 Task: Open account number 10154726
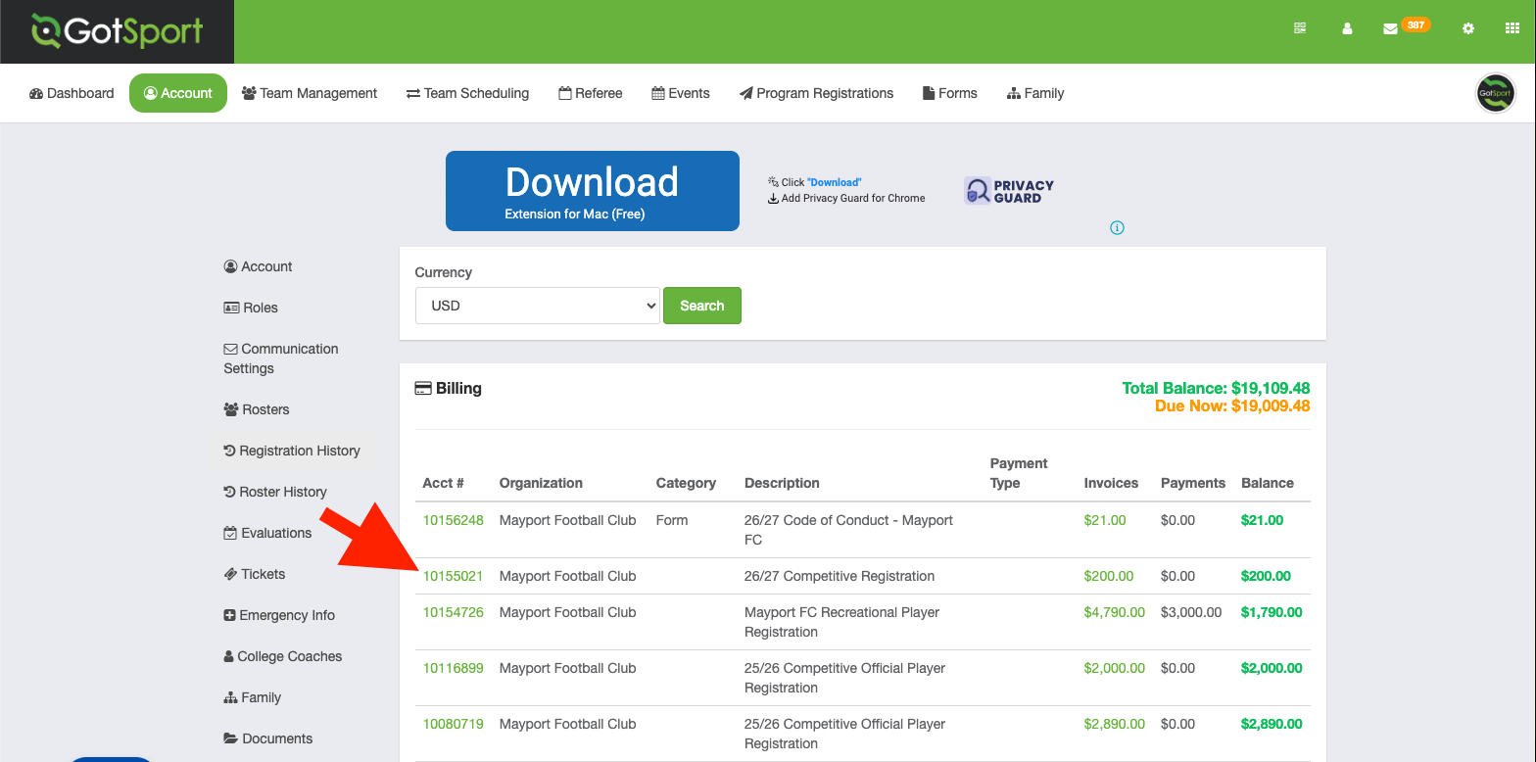point(454,612)
